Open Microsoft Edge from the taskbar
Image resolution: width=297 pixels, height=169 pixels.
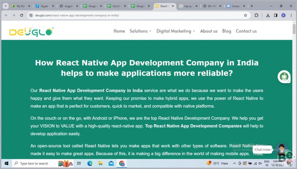click(x=90, y=163)
